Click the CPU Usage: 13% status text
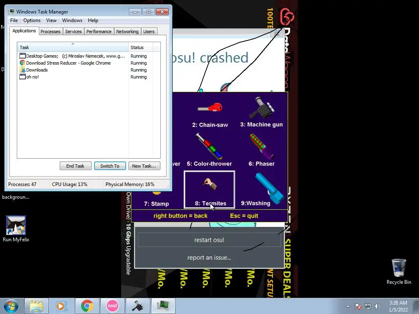This screenshot has width=419, height=314. coord(70,184)
